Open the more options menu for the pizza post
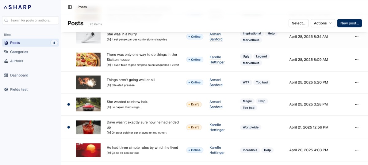 point(357,60)
